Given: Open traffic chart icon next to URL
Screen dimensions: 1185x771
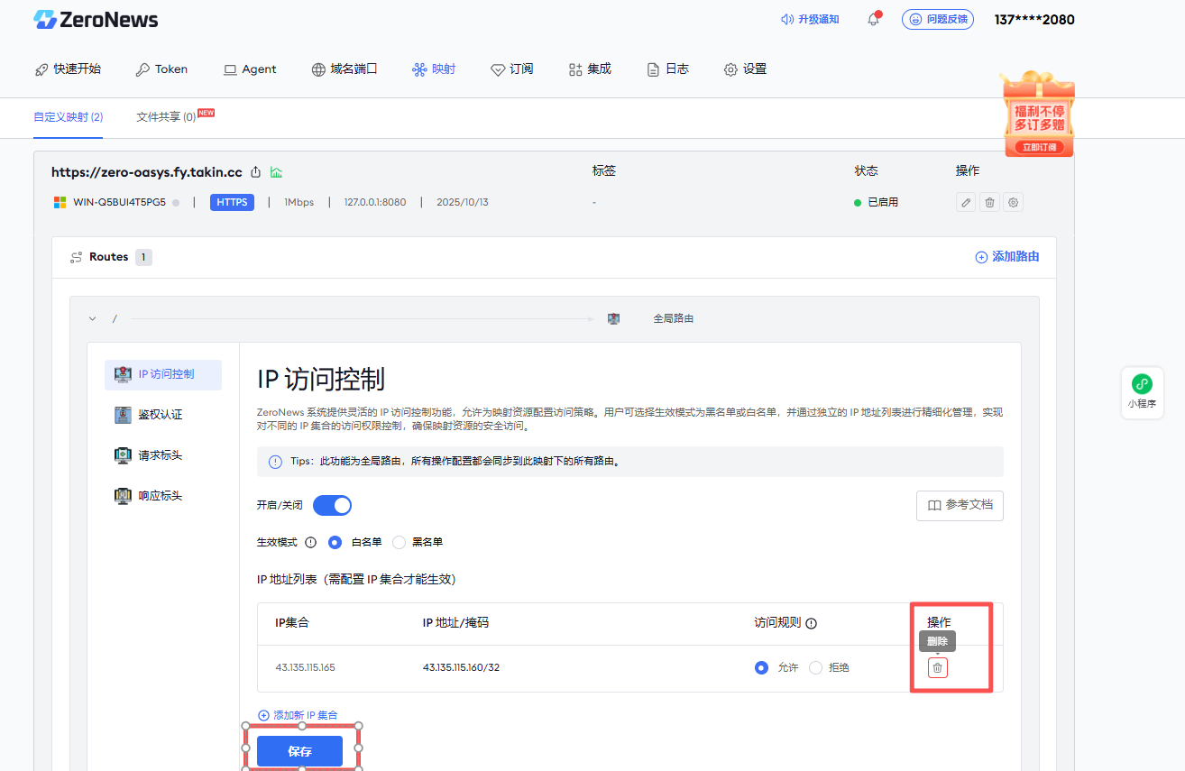Looking at the screenshot, I should tap(277, 172).
